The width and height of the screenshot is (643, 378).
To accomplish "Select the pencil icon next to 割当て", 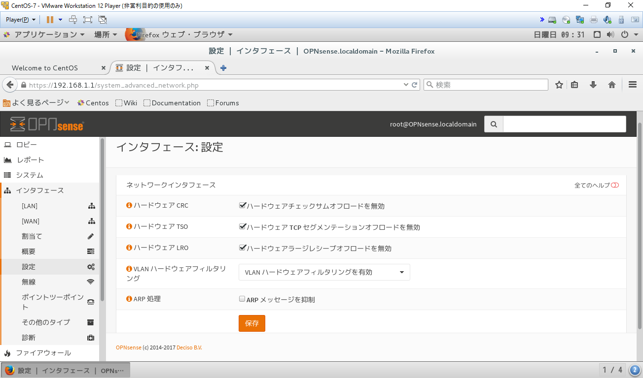I will [x=91, y=236].
